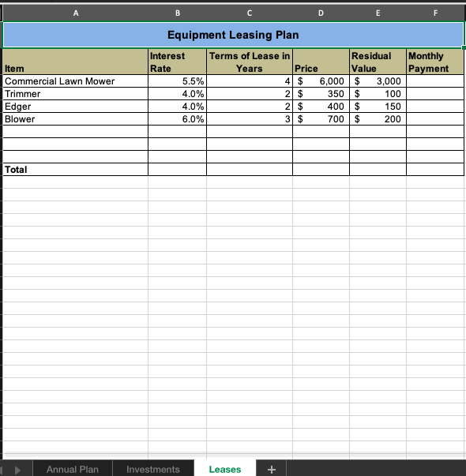Select the $350 price cell
The height and width of the screenshot is (476, 466).
(x=321, y=94)
